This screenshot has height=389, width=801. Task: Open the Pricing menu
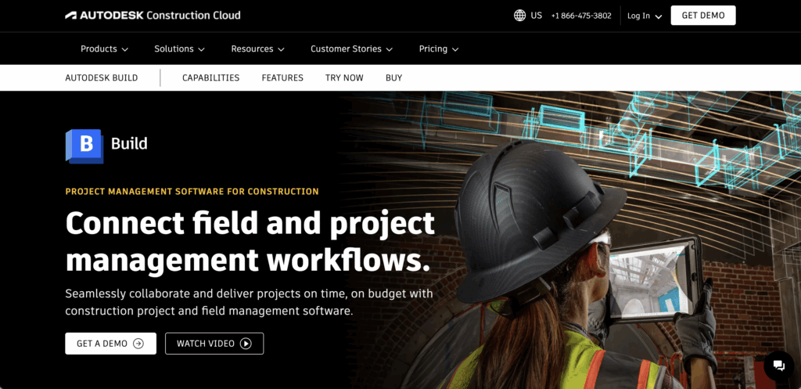tap(439, 49)
